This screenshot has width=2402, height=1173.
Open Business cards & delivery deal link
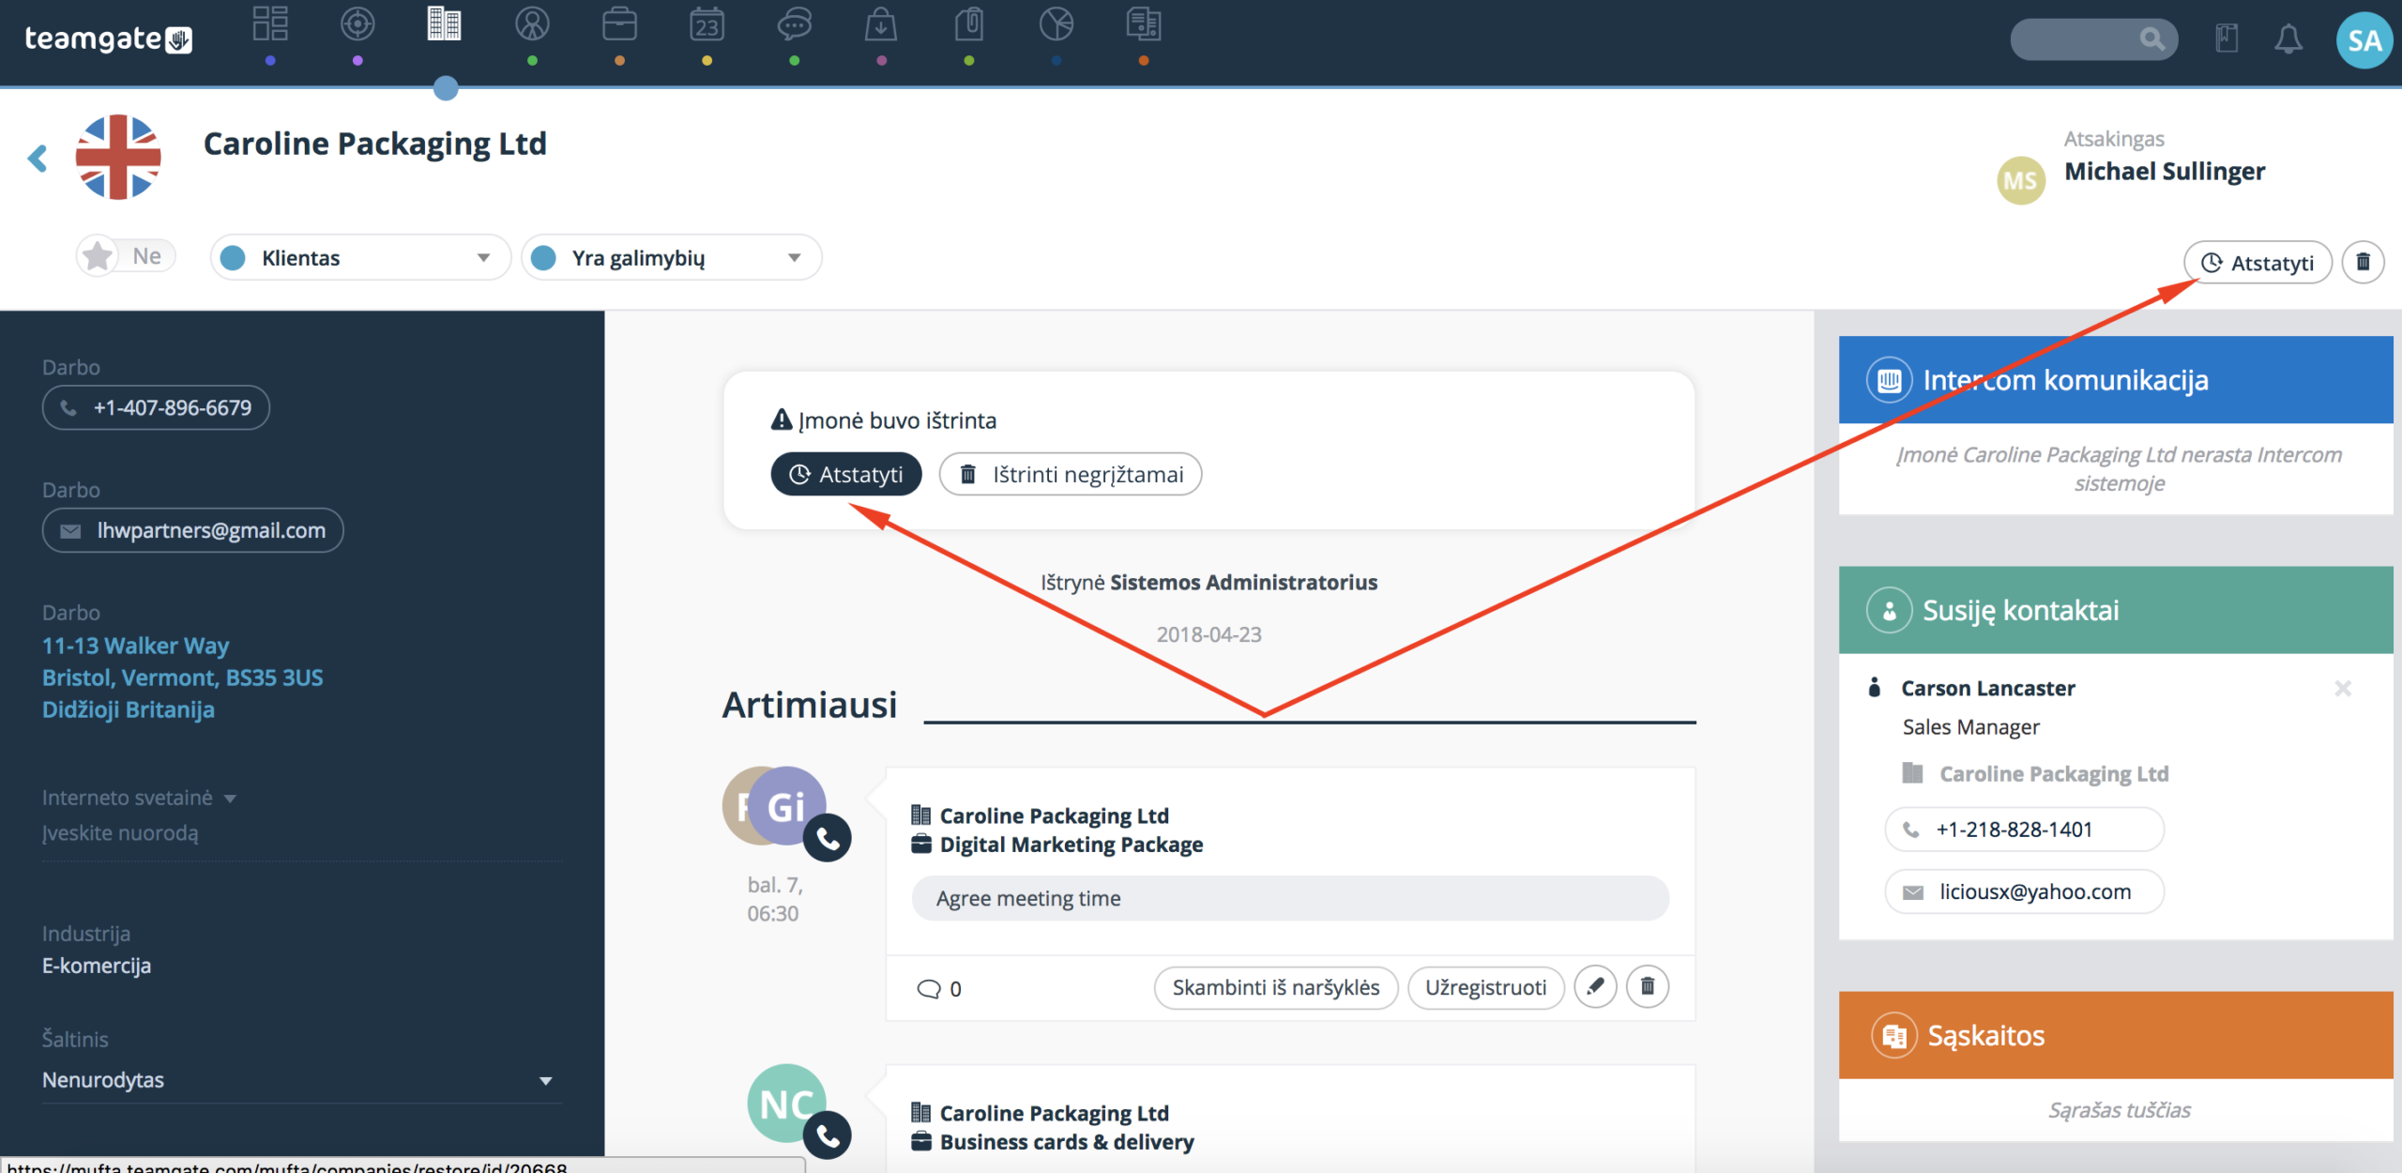coord(1067,1143)
